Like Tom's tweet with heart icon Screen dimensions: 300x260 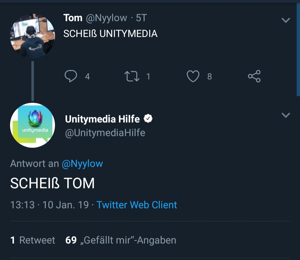[193, 76]
